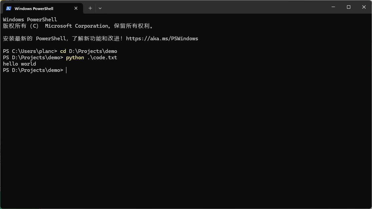Close the terminal window

364,7
